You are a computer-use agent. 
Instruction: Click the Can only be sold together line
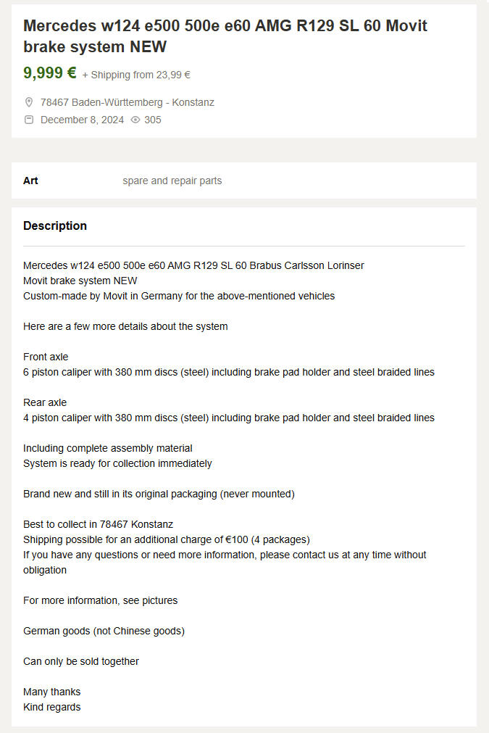point(81,661)
